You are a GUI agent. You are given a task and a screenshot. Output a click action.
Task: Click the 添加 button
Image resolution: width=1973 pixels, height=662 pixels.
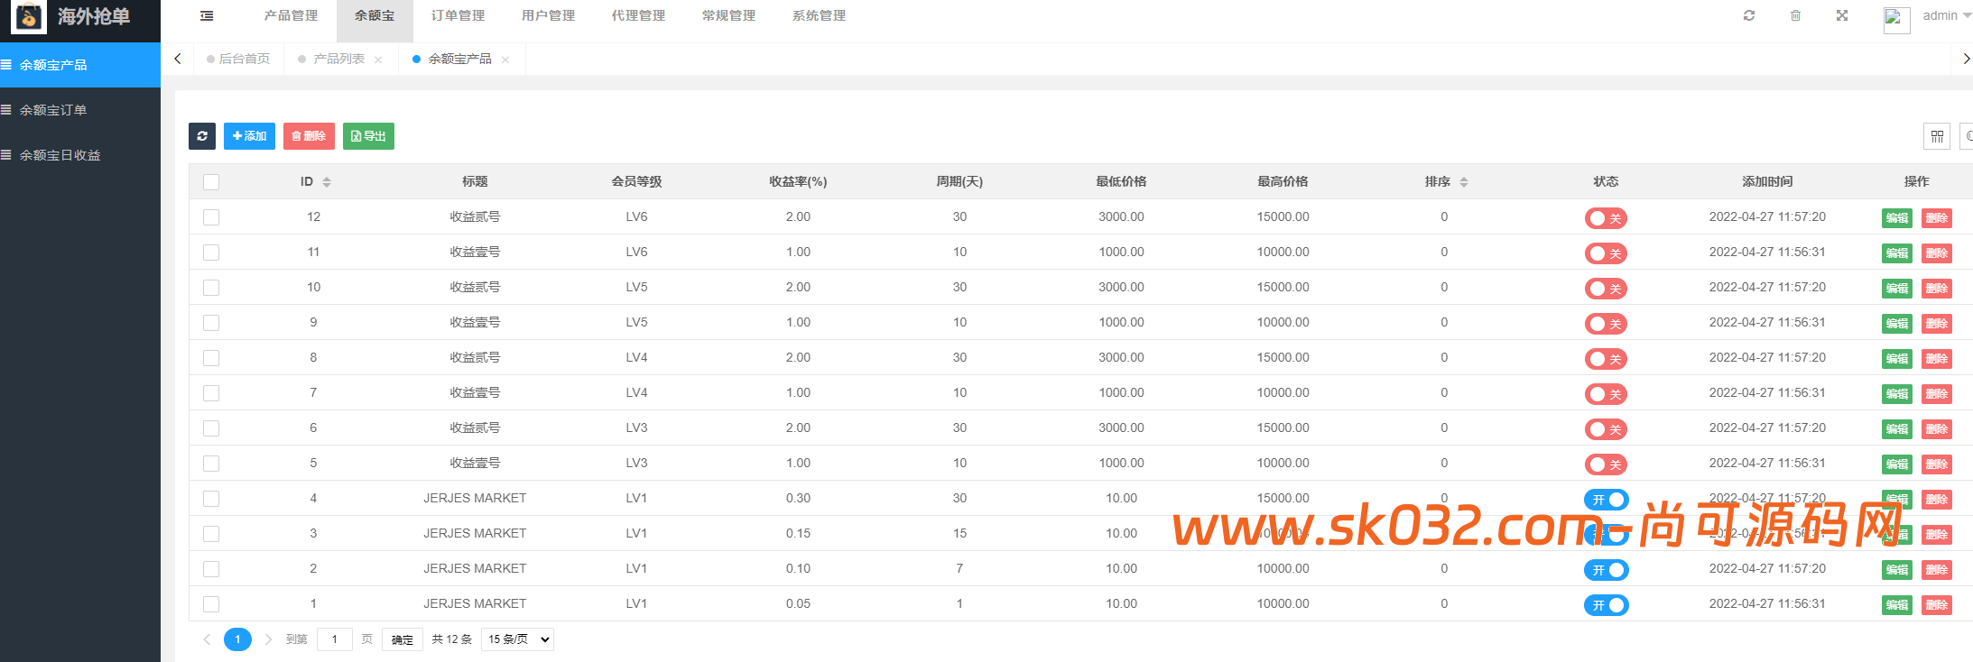tap(249, 136)
